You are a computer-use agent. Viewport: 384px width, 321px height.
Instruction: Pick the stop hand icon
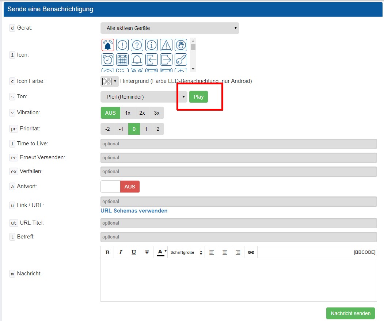[181, 45]
